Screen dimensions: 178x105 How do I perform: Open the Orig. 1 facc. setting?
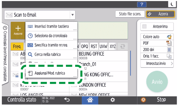coord(157,56)
